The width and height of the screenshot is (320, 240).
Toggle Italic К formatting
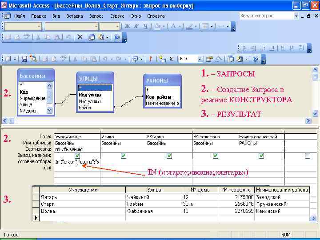click(136, 26)
